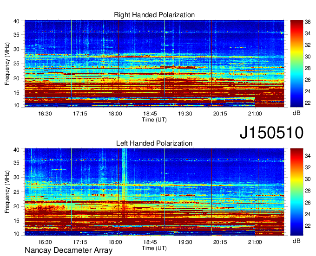Click the Right Handed spectrogram image
Viewport: 316px width, 256px height.
[x=154, y=64]
